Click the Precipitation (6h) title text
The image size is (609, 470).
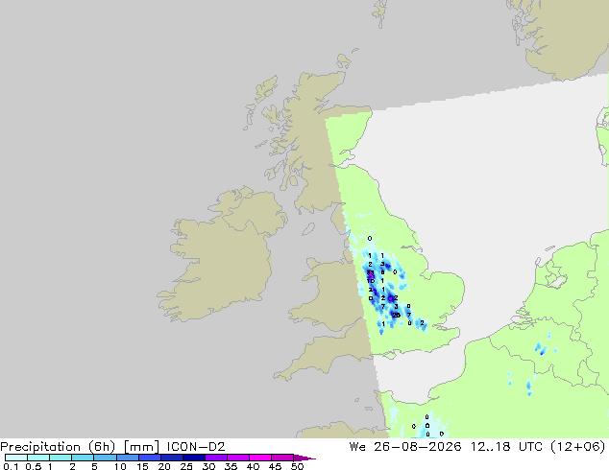pyautogui.click(x=58, y=446)
